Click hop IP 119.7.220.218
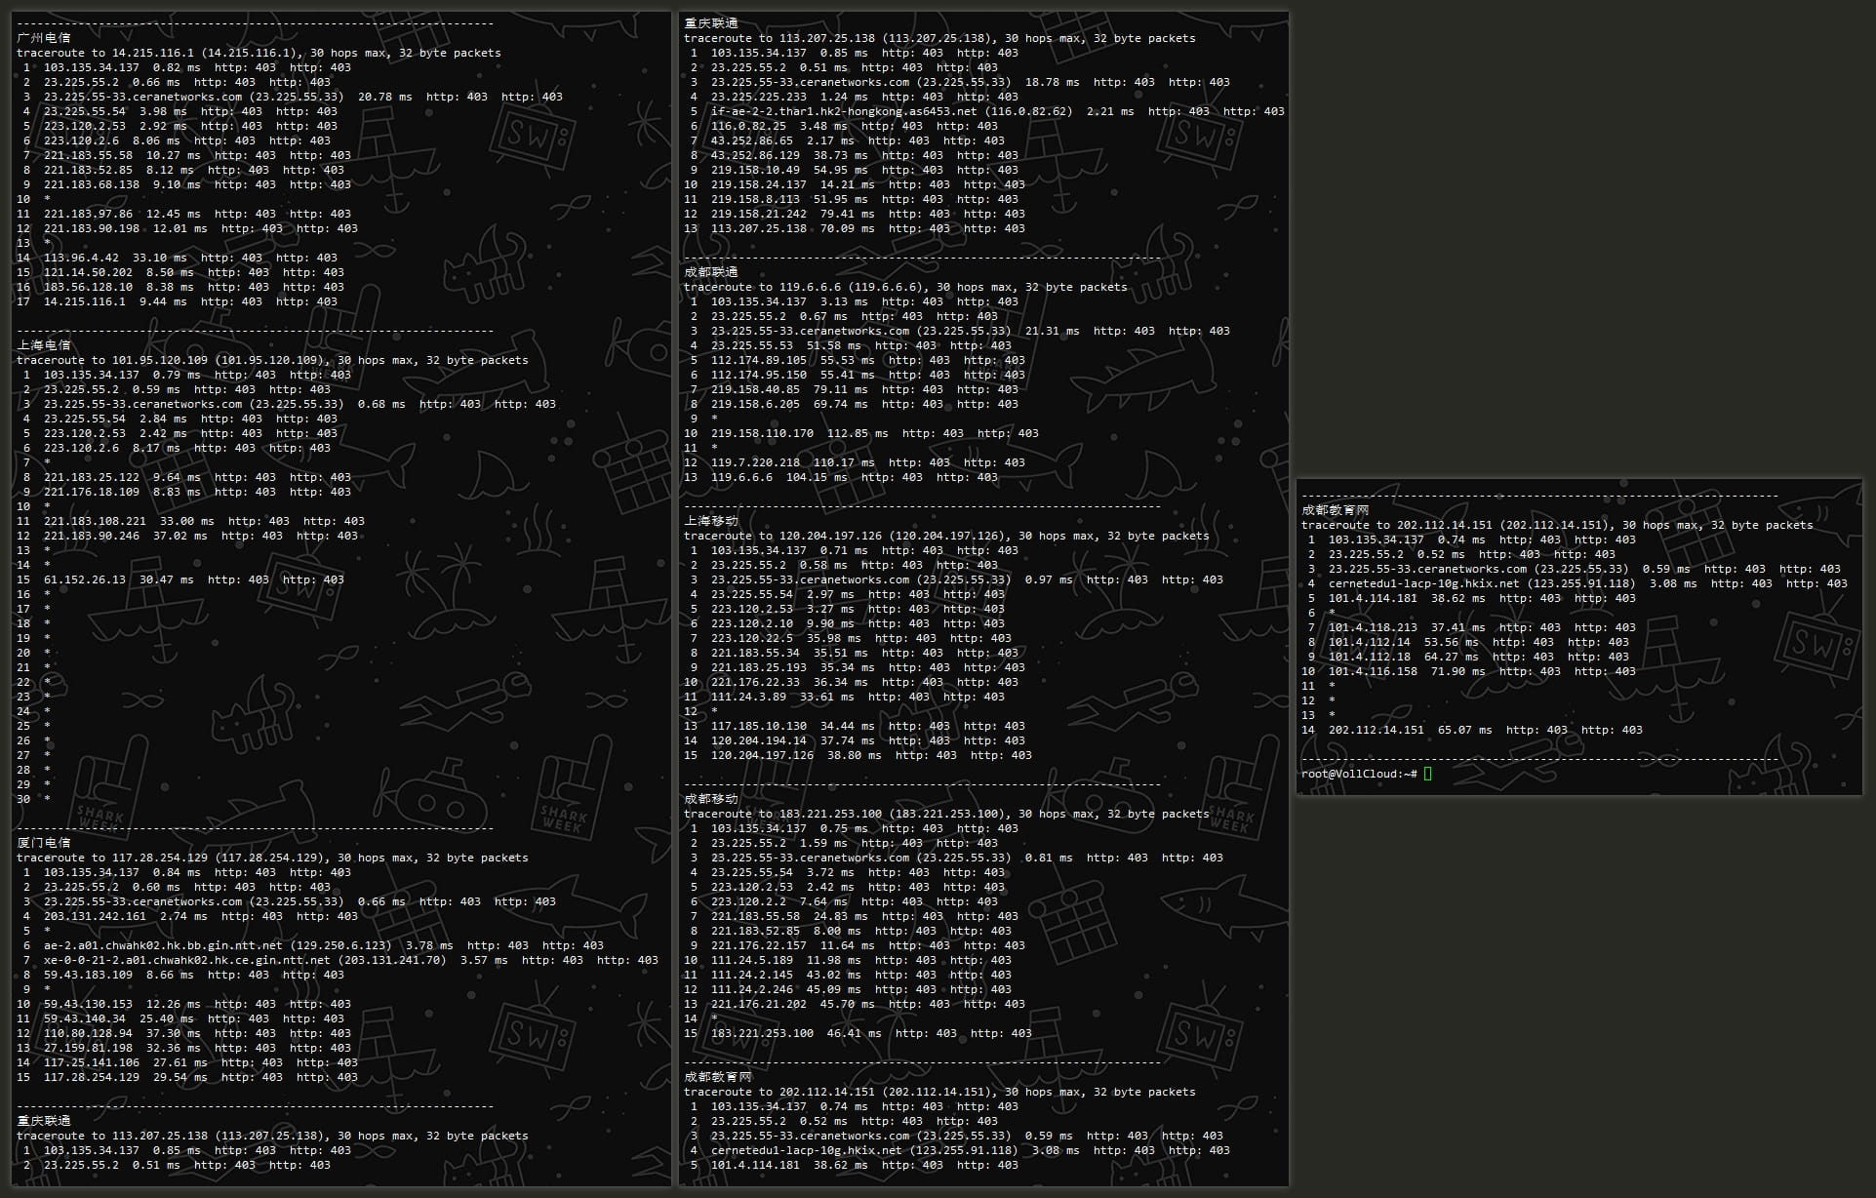 click(755, 462)
